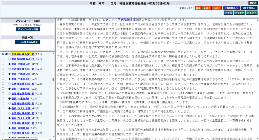Image resolution: width=259 pixels, height=140 pixels.
Task: Switch to 2画面表示 view
Action: click(x=231, y=8)
